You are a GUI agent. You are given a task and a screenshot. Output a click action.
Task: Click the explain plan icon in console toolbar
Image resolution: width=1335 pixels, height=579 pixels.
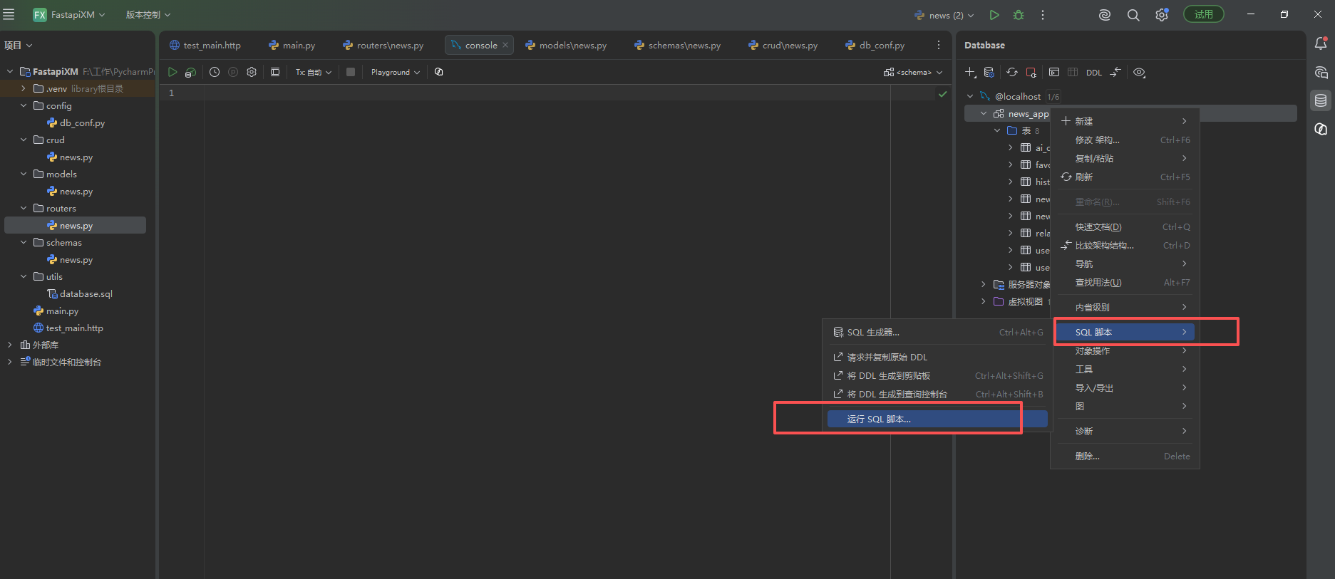point(190,72)
